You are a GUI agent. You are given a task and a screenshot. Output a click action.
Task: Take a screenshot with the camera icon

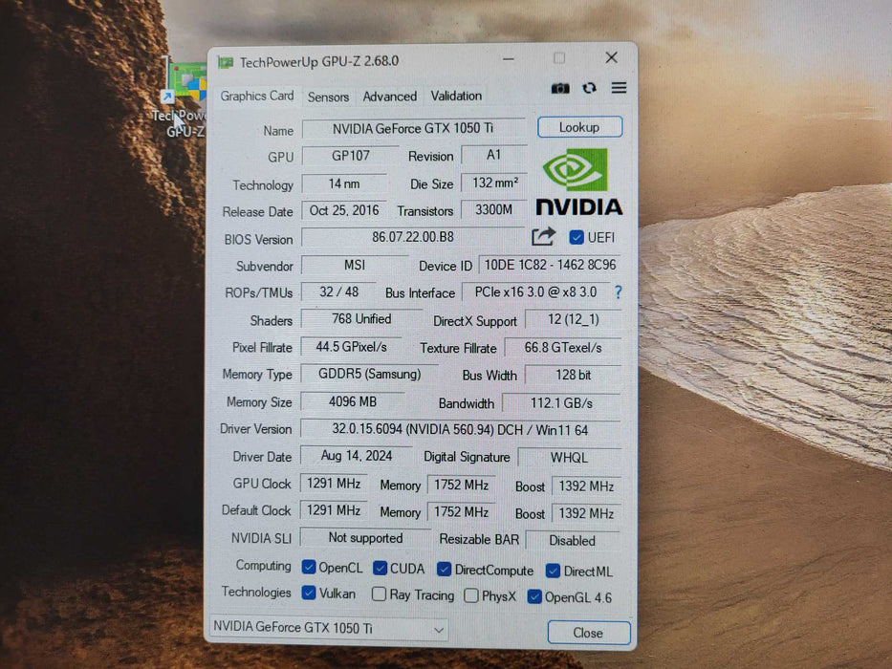click(x=560, y=88)
